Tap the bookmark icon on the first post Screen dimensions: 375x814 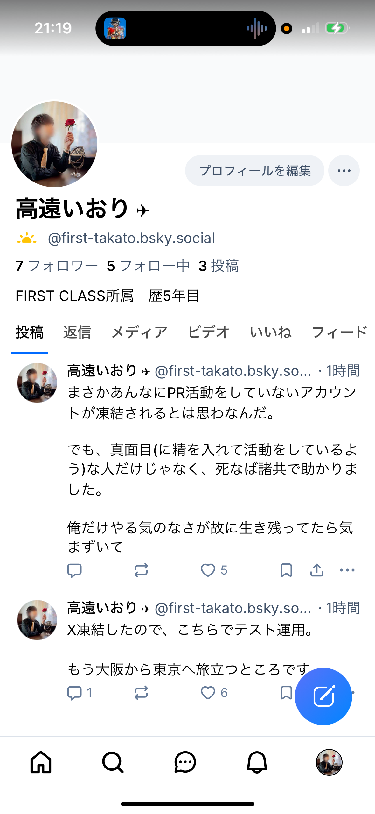286,570
